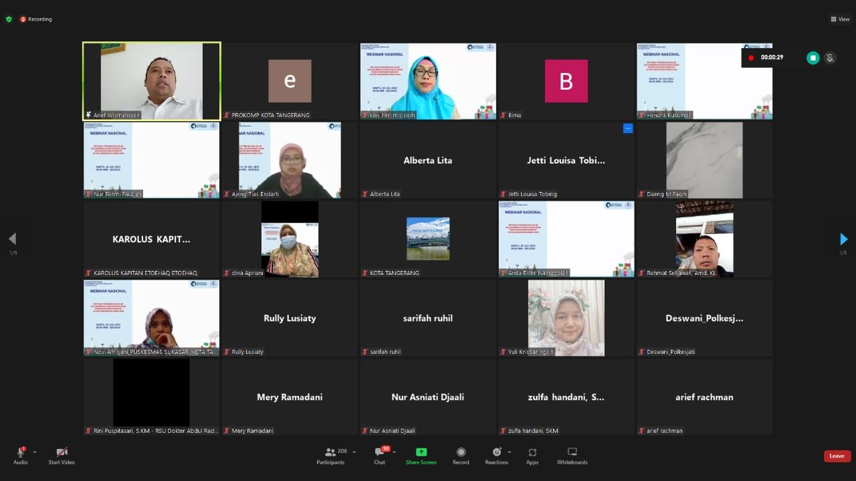Open the Chat panel
The height and width of the screenshot is (481, 856).
[x=379, y=455]
